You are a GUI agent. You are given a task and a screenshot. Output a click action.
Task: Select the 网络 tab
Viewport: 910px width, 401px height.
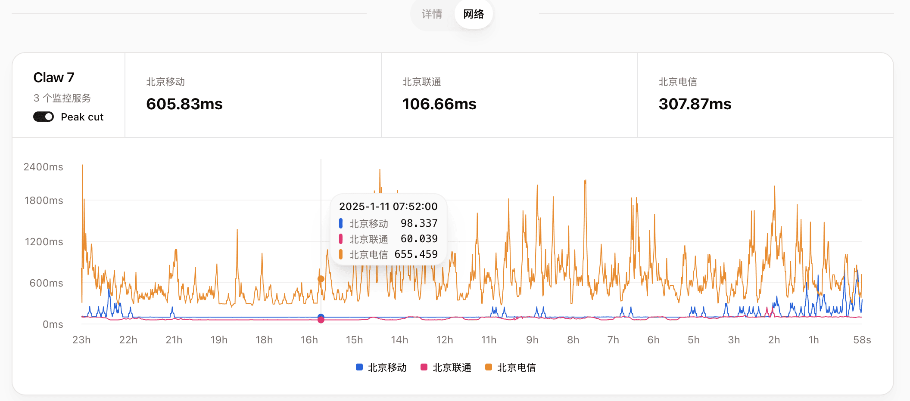(474, 14)
